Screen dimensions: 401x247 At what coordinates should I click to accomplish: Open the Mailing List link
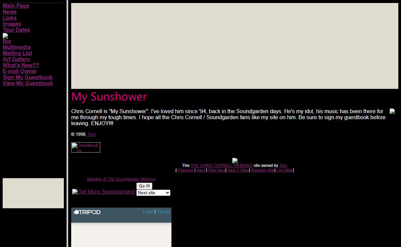tap(17, 53)
